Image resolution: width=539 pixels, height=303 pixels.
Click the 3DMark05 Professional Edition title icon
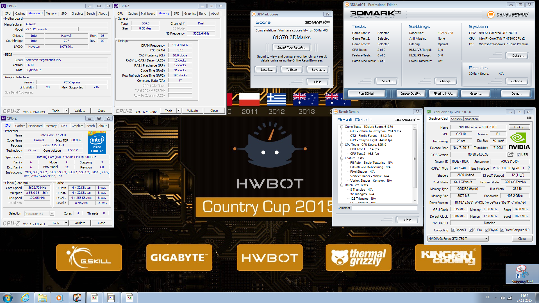click(x=347, y=4)
